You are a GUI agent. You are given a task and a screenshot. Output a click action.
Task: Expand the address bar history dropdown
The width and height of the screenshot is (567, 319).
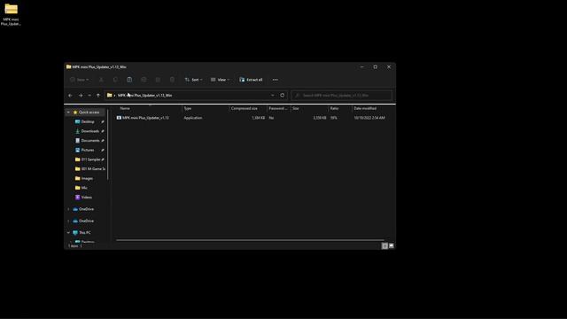tap(273, 96)
